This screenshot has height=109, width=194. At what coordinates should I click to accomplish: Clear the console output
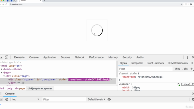[x=7, y=100]
